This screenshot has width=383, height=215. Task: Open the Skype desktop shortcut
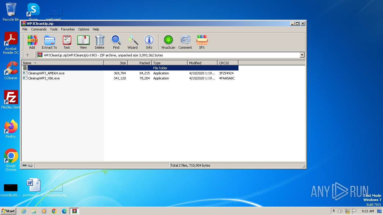33,12
